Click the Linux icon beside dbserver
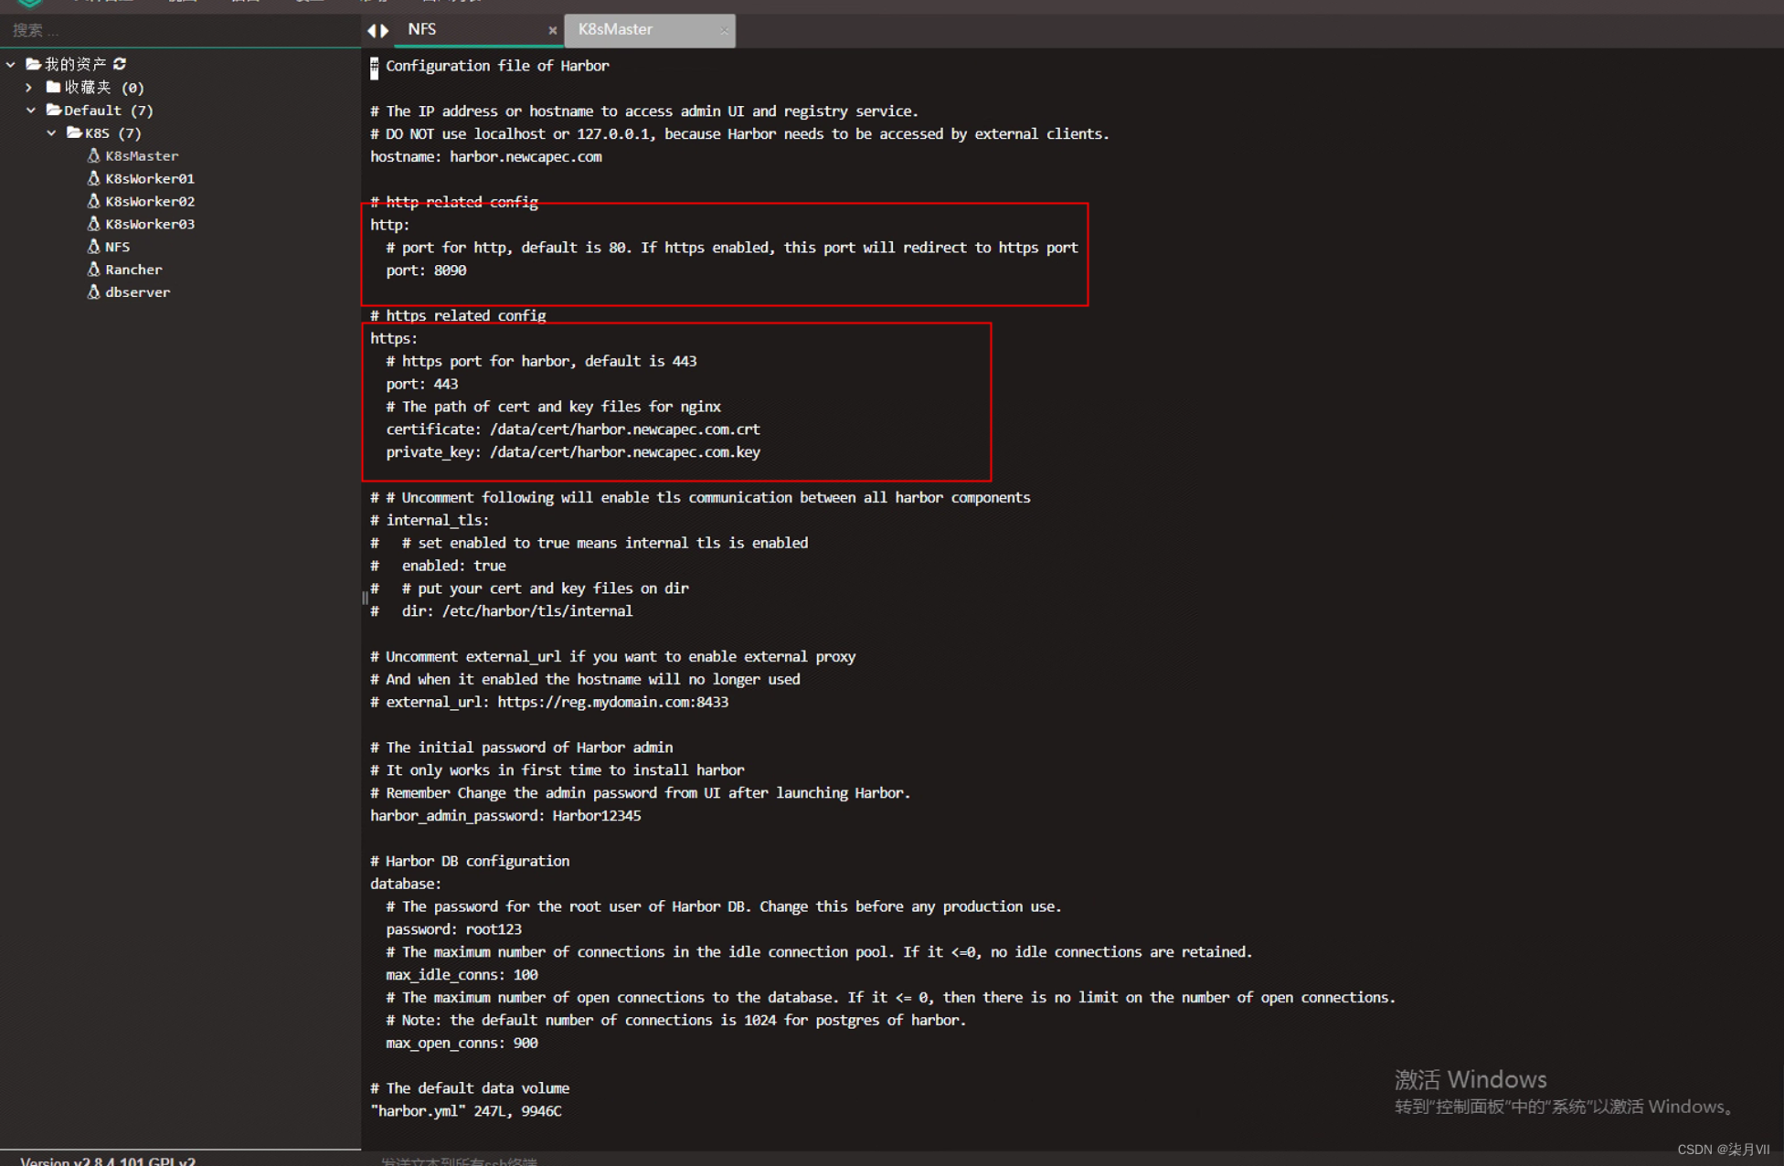 [93, 292]
